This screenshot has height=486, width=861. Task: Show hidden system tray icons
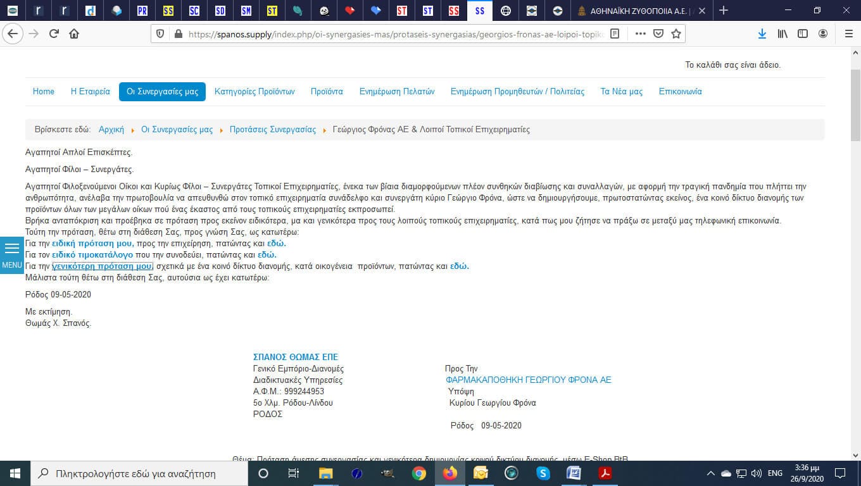(710, 473)
